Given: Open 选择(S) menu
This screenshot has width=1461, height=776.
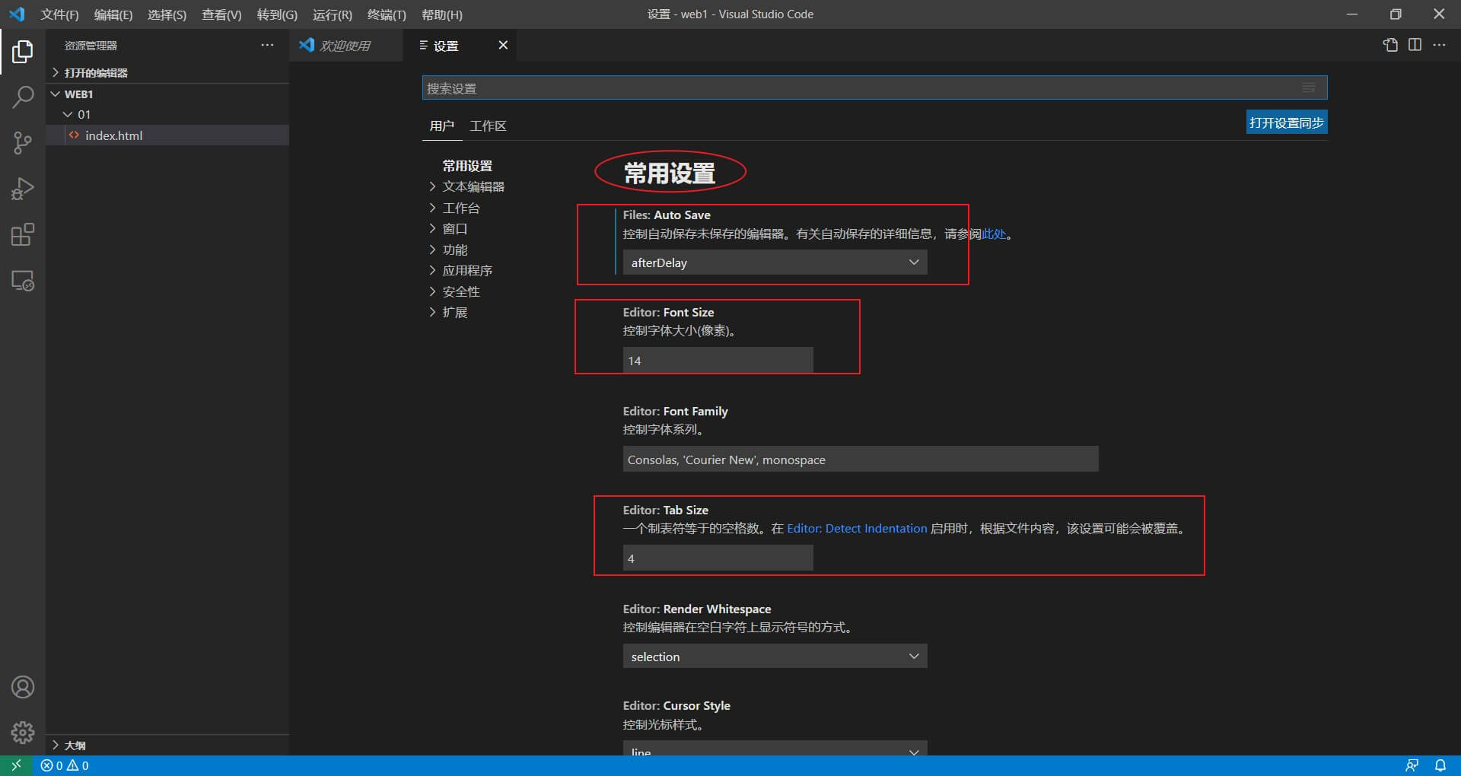Looking at the screenshot, I should tap(167, 14).
